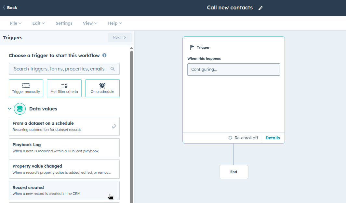Click the Configuring trigger box
Image resolution: width=346 pixels, height=203 pixels.
(233, 69)
